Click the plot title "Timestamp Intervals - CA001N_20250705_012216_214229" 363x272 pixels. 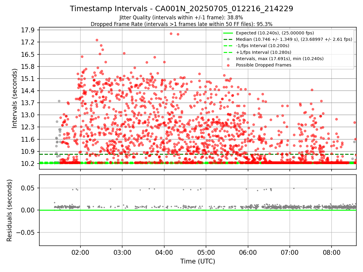coord(181,9)
